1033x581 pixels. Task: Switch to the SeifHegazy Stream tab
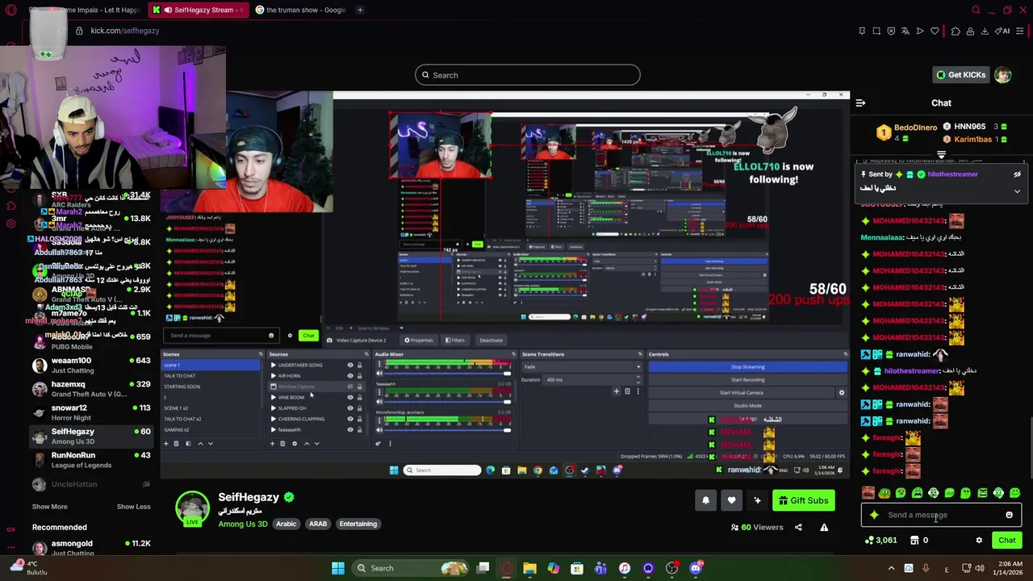(199, 10)
